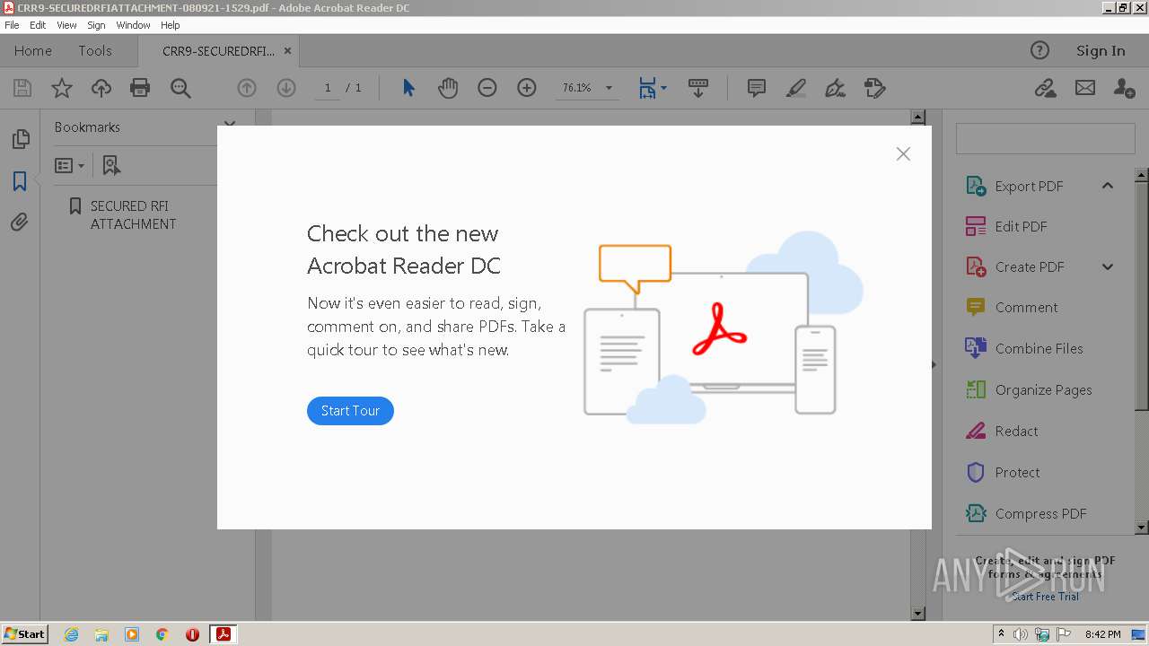Collapse the right tools pane arrow
This screenshot has width=1149, height=646.
tap(934, 365)
